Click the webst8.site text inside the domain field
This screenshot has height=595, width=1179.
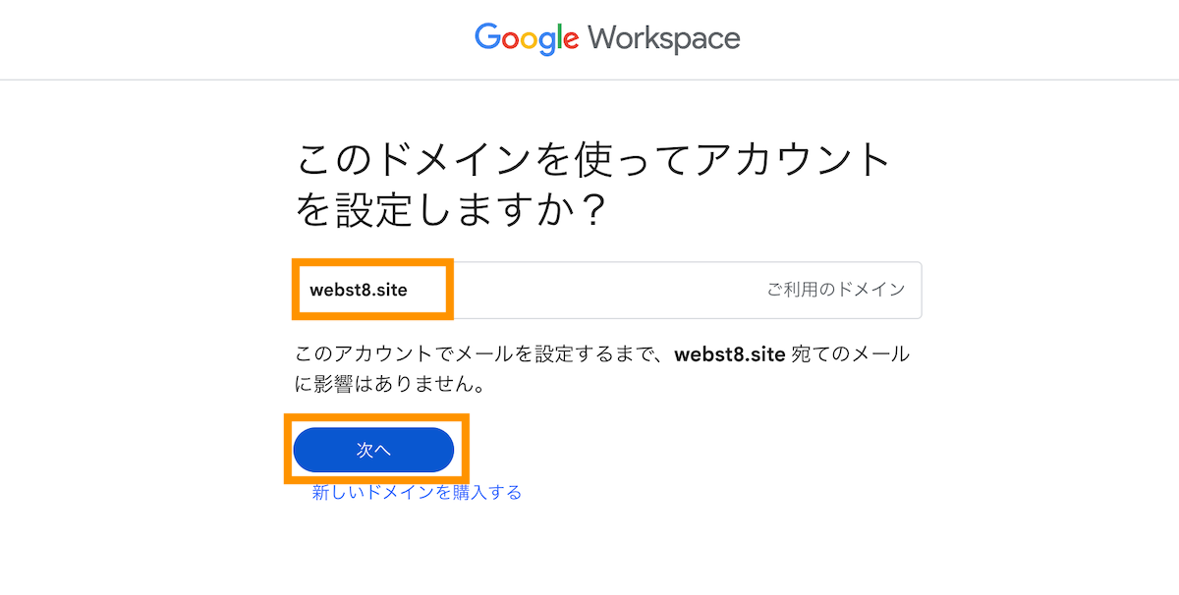pos(359,290)
